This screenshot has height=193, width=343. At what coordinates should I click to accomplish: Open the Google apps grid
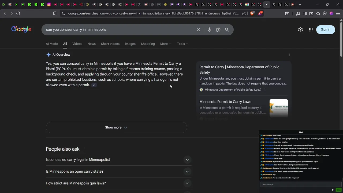pos(311,30)
